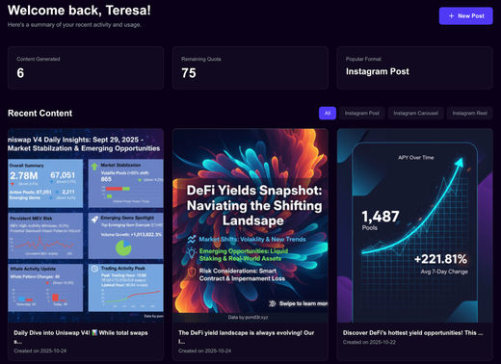Viewport: 501px width, 364px height.
Task: Open the APY Over Time thumbnail
Action: (415, 225)
